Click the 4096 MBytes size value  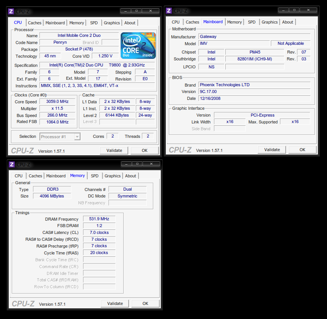tap(52, 196)
